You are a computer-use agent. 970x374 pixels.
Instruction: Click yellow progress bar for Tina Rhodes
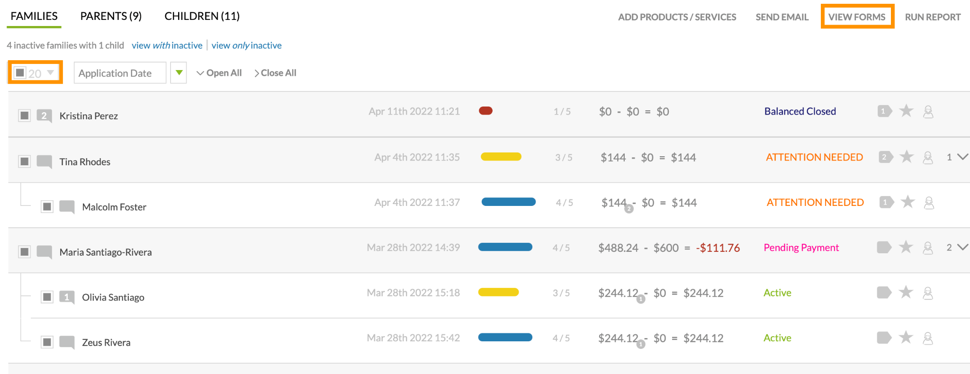(501, 157)
